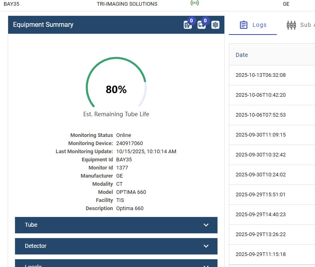This screenshot has width=315, height=267.
Task: Expand the Detector section
Action: pos(116,246)
